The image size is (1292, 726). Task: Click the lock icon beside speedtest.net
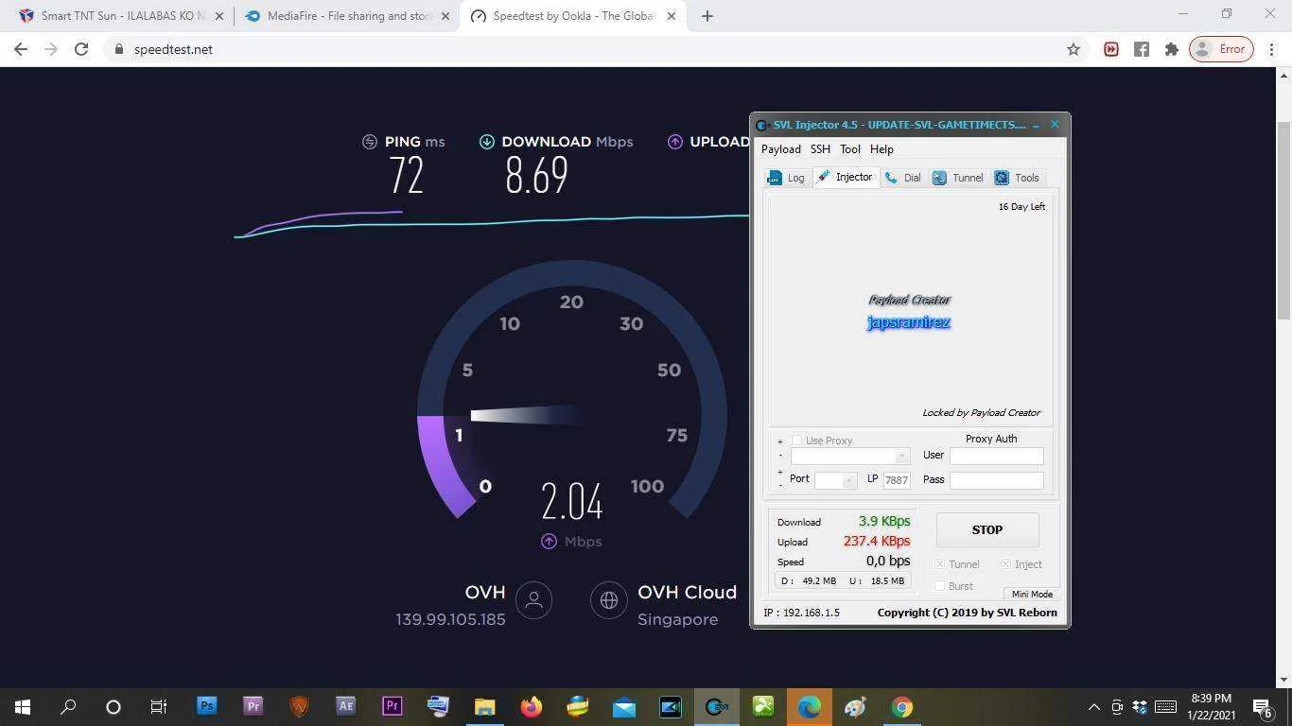tap(118, 49)
